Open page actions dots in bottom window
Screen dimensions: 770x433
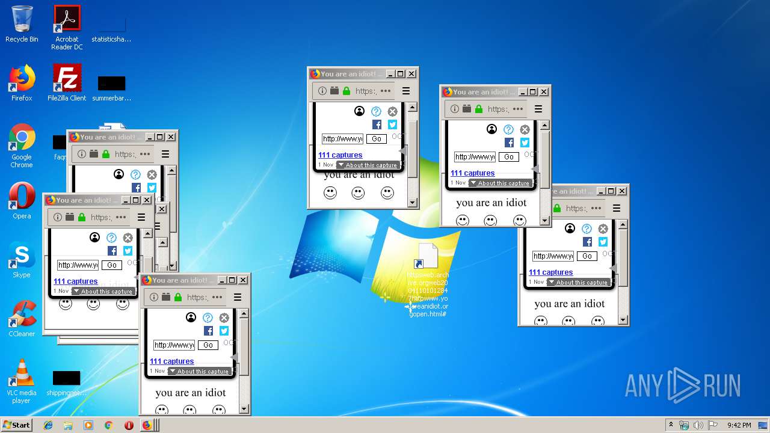point(218,297)
